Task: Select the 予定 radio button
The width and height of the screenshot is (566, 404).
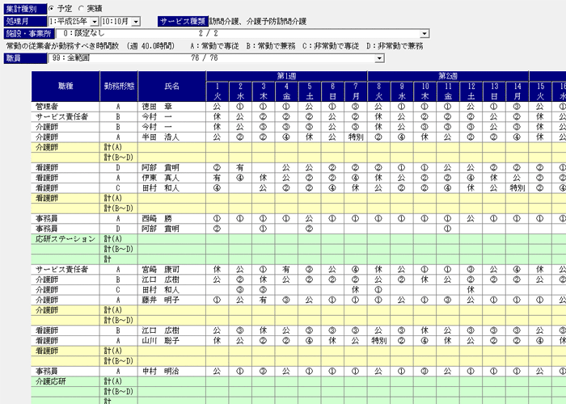Action: (52, 8)
